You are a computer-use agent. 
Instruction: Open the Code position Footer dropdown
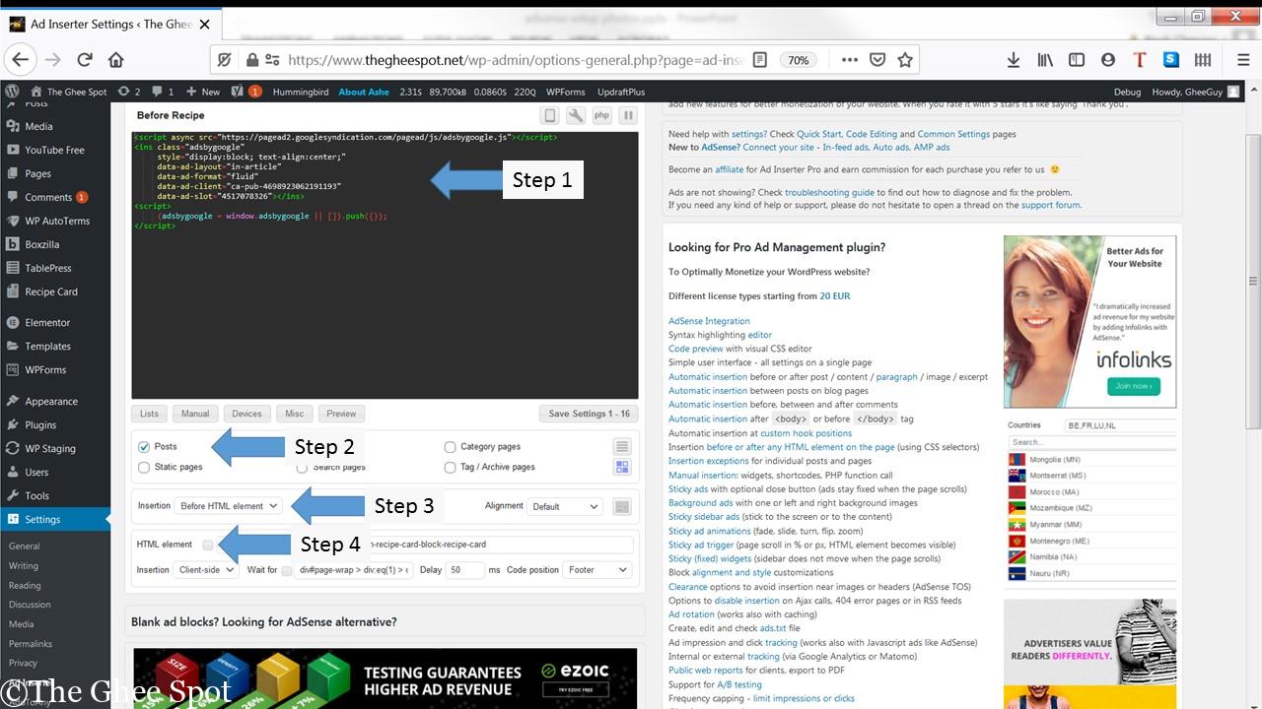[x=596, y=570]
